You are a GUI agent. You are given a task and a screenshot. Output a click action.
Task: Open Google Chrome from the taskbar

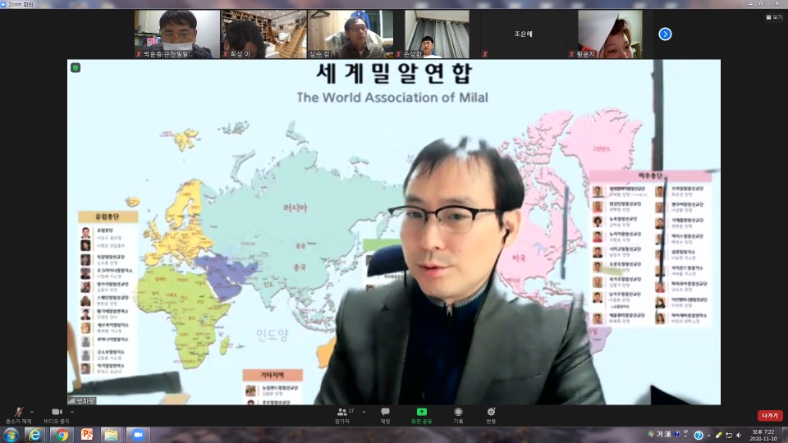(x=62, y=435)
